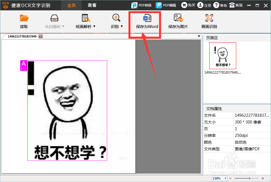Maximize the OCR window
Viewport: 271px width, 182px height.
click(x=257, y=5)
